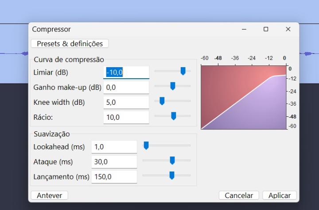This screenshot has width=319, height=210.
Task: Click the Knee width (dB) value field
Action: pyautogui.click(x=126, y=102)
